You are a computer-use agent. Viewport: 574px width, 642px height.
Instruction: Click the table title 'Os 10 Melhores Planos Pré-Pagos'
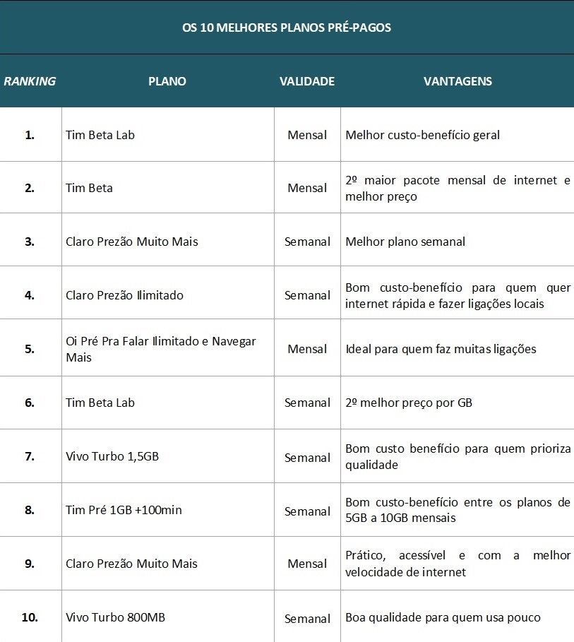pos(287,28)
